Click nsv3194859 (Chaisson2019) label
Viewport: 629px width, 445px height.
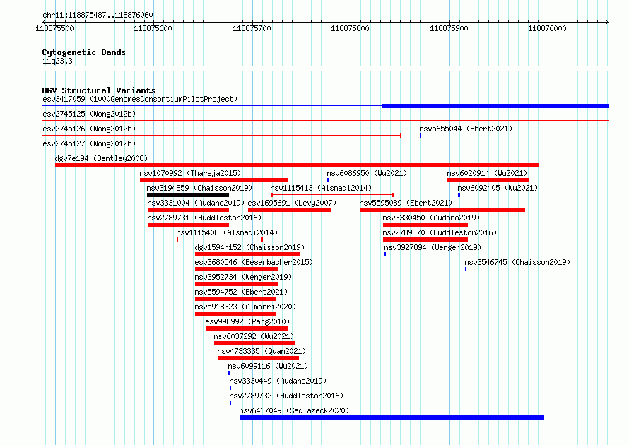click(x=199, y=188)
